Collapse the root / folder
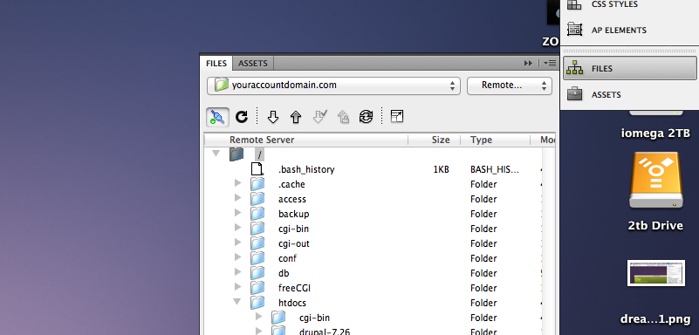The image size is (699, 335). 216,154
